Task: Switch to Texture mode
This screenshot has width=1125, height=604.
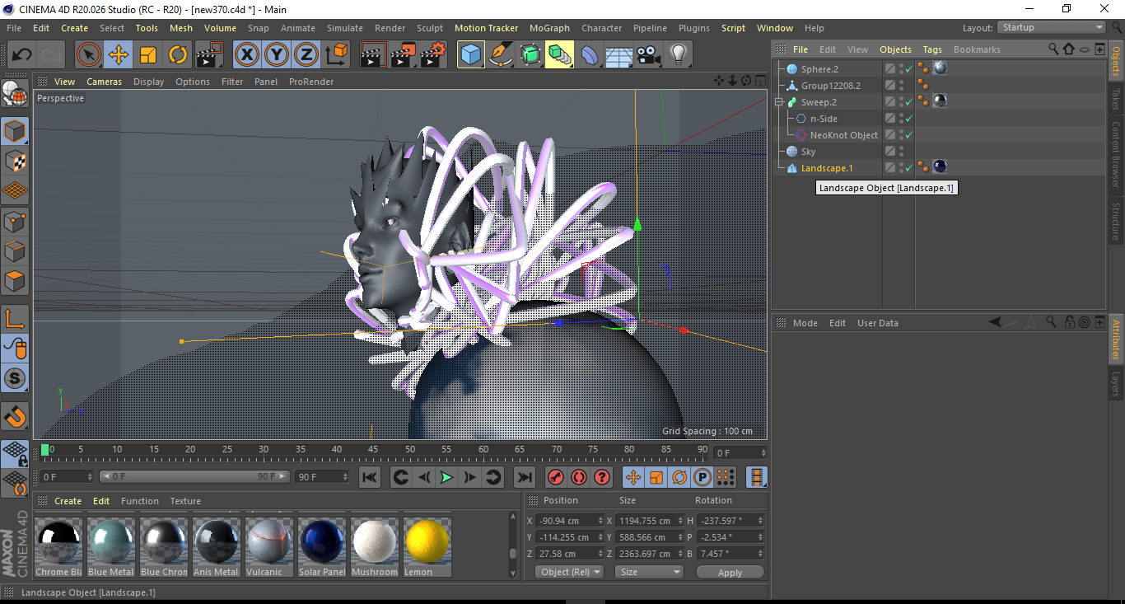Action: click(15, 162)
